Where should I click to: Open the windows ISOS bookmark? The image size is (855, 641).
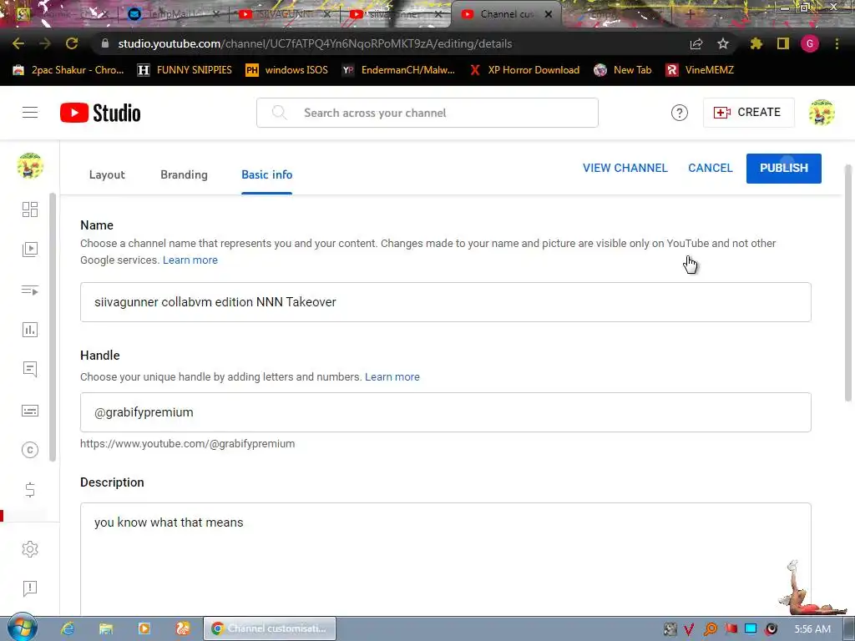[287, 70]
